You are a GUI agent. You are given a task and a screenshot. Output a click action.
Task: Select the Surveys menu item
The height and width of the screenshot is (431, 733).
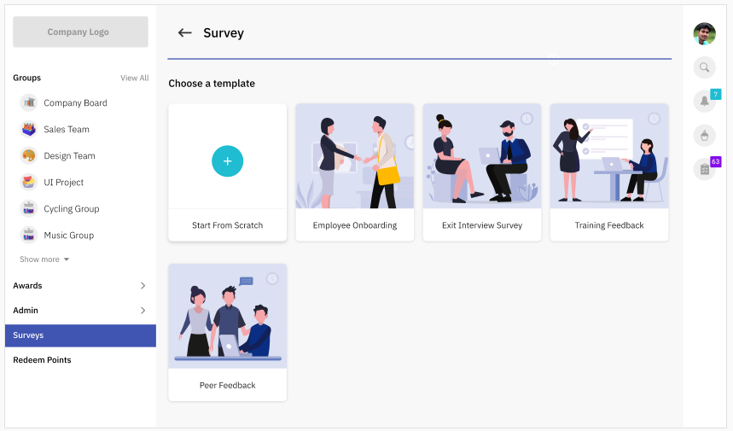coord(80,335)
